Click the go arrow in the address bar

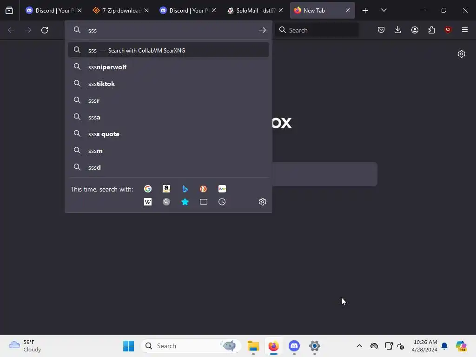(263, 30)
